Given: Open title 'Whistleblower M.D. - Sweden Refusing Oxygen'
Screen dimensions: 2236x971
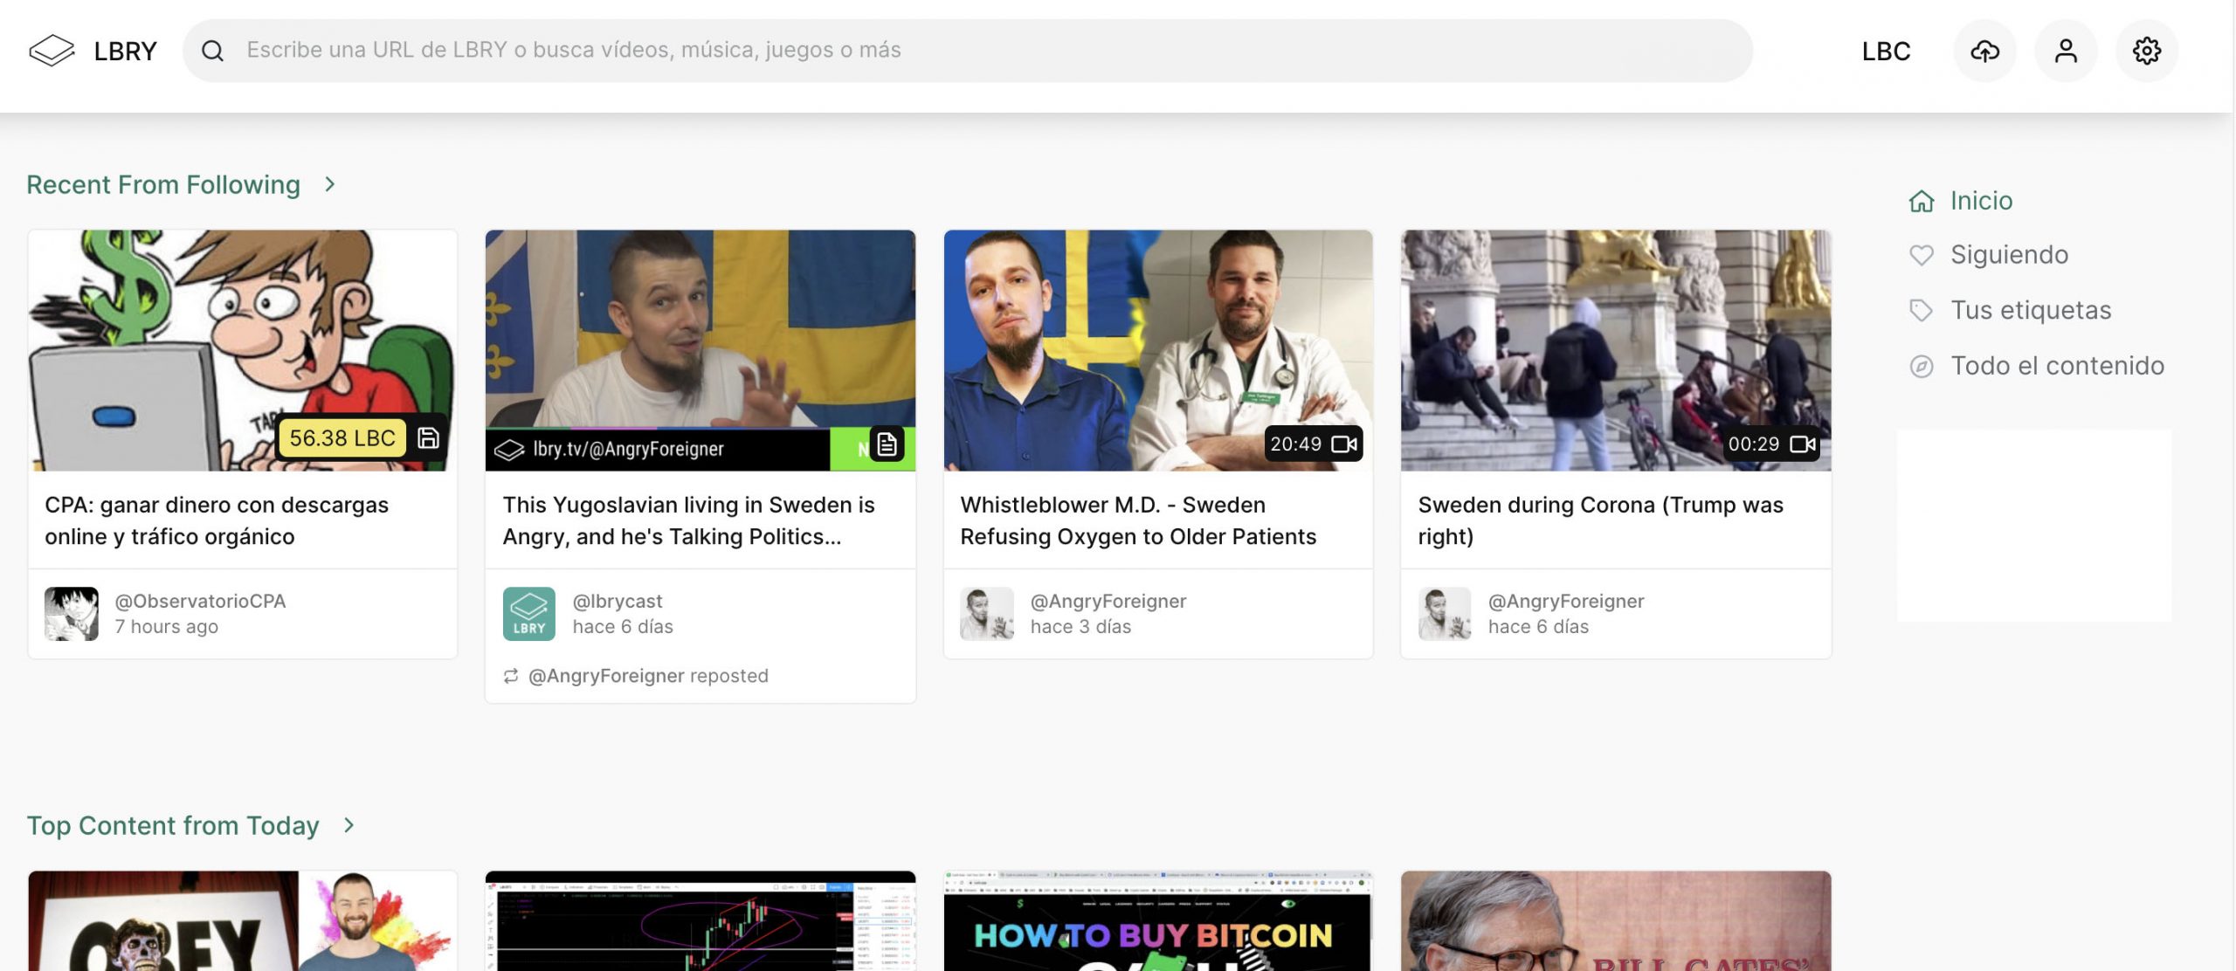Looking at the screenshot, I should coord(1137,520).
